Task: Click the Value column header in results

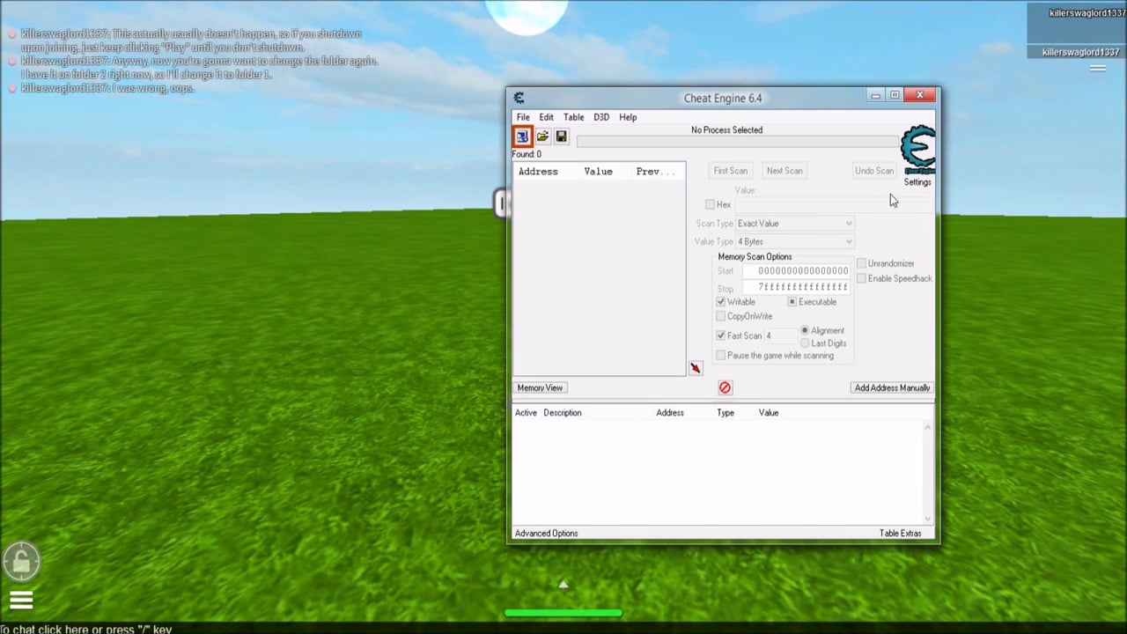Action: pyautogui.click(x=598, y=172)
